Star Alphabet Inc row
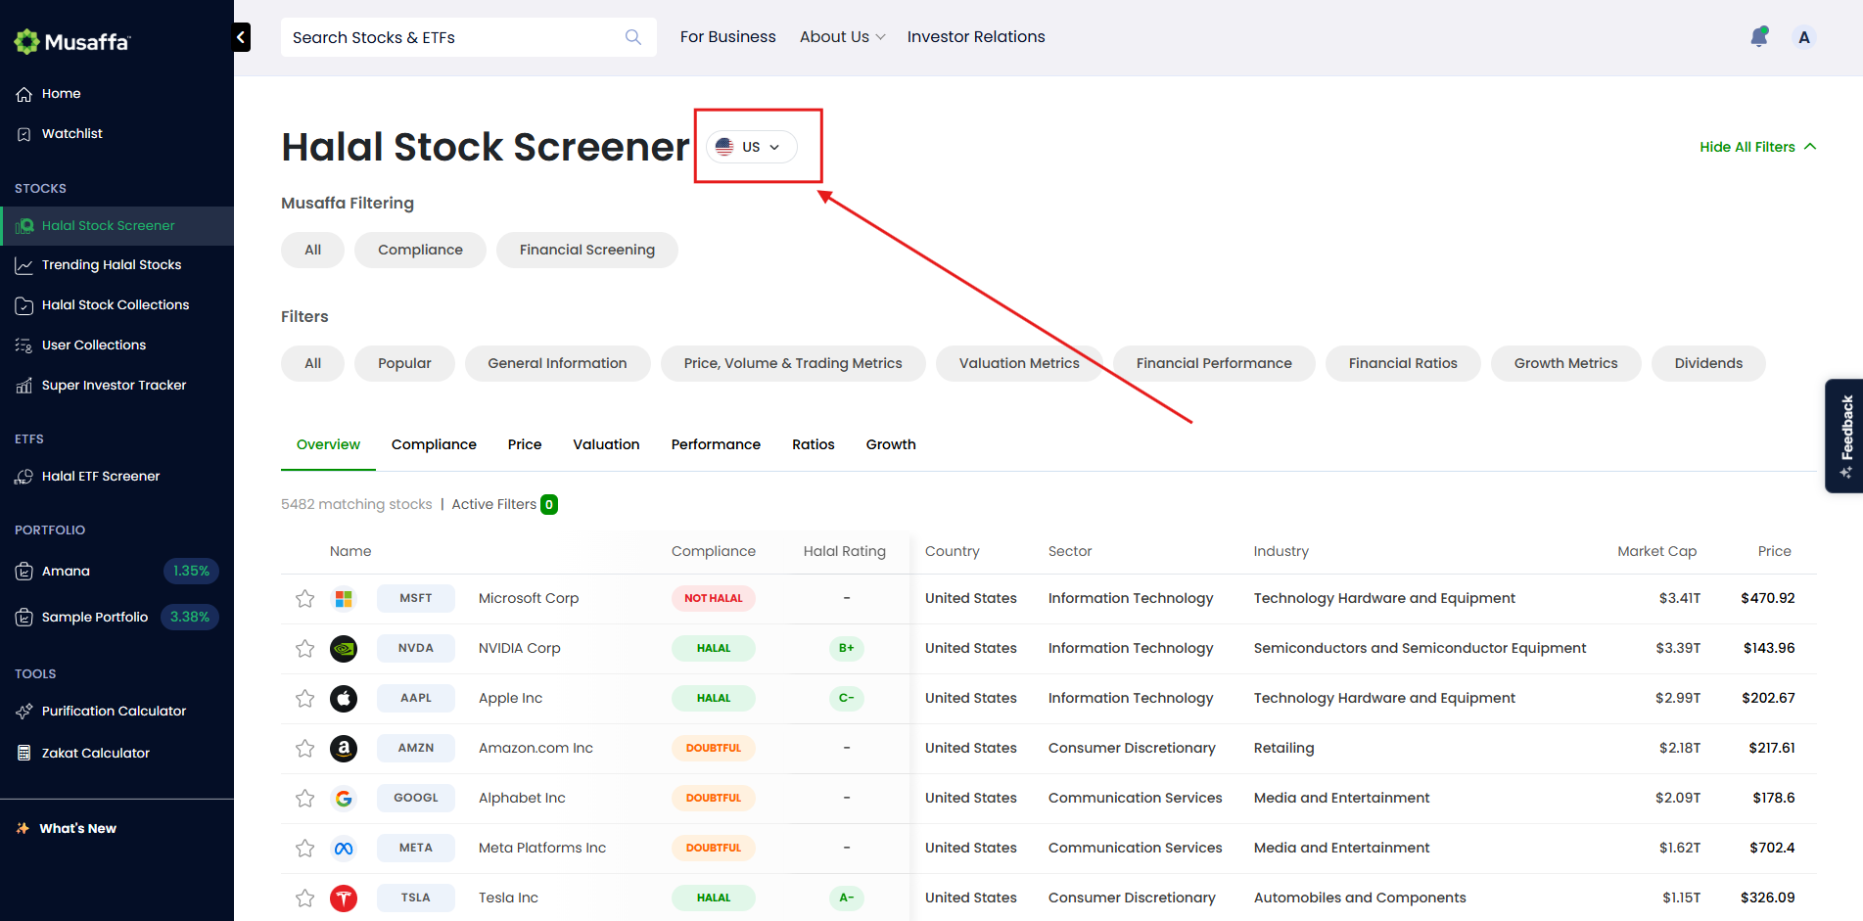The image size is (1863, 921). pyautogui.click(x=305, y=798)
